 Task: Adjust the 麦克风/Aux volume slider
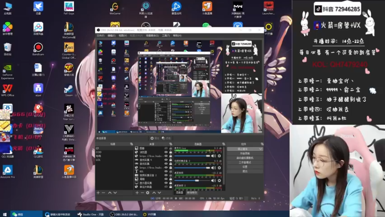(x=192, y=156)
